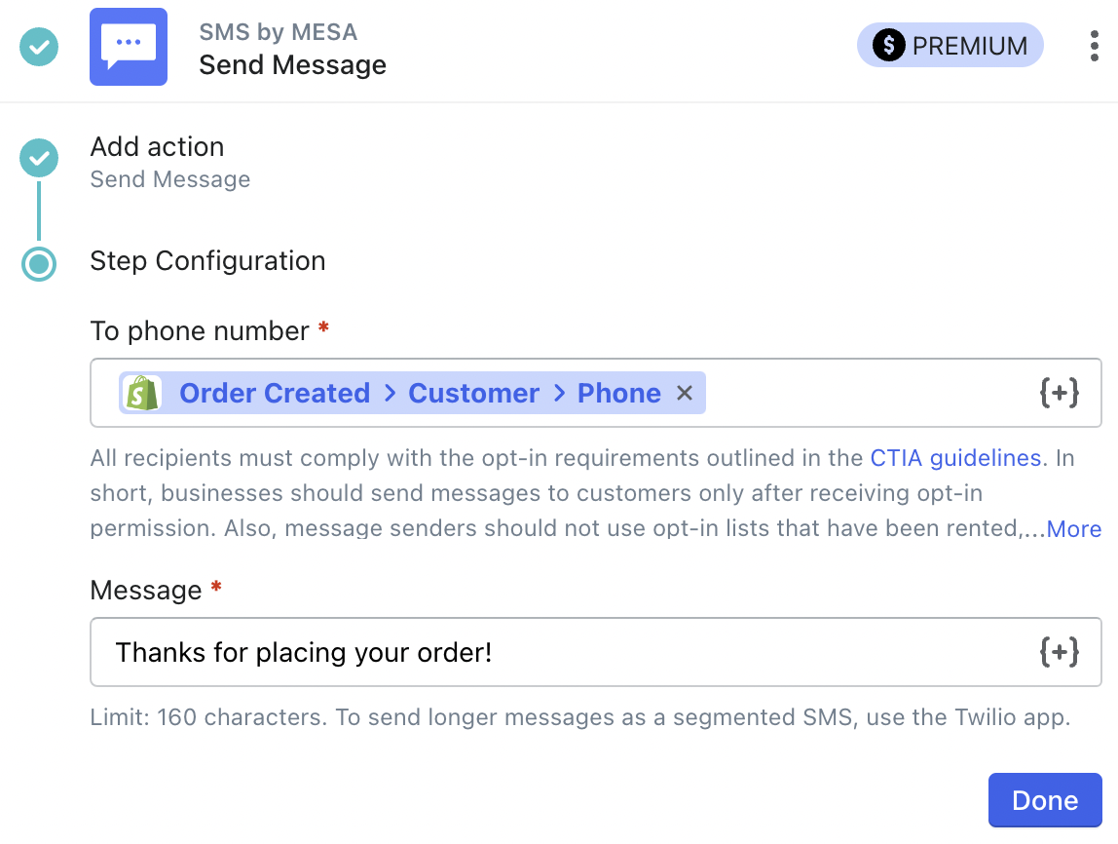Screen dimensions: 1118x844
Task: Click the Send Message step title
Action: tap(292, 65)
